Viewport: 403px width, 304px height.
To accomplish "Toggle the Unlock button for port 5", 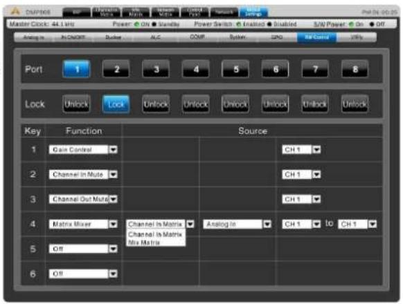I will pyautogui.click(x=235, y=104).
